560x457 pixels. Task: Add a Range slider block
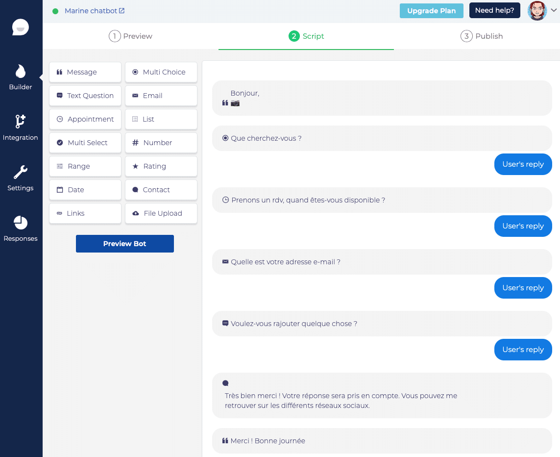pos(85,166)
